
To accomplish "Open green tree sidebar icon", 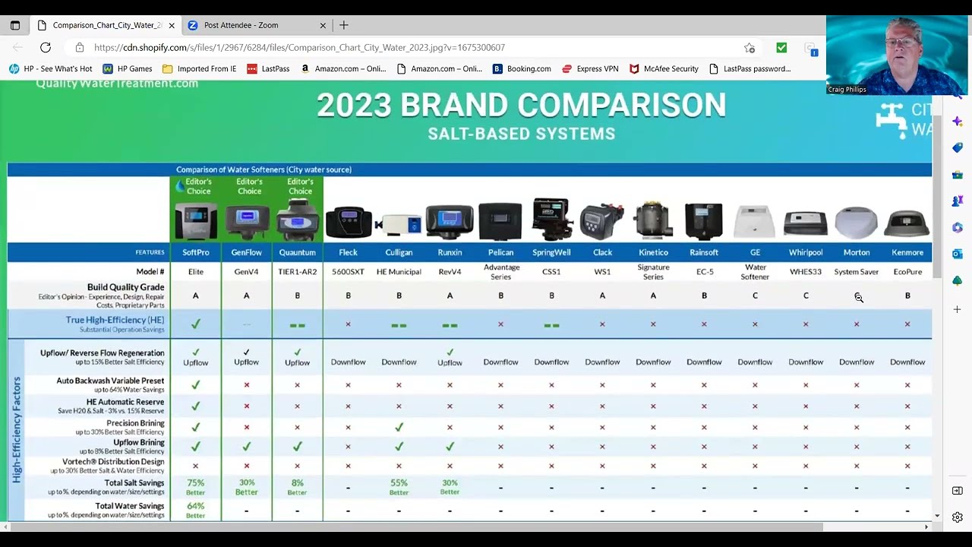I will click(x=958, y=281).
